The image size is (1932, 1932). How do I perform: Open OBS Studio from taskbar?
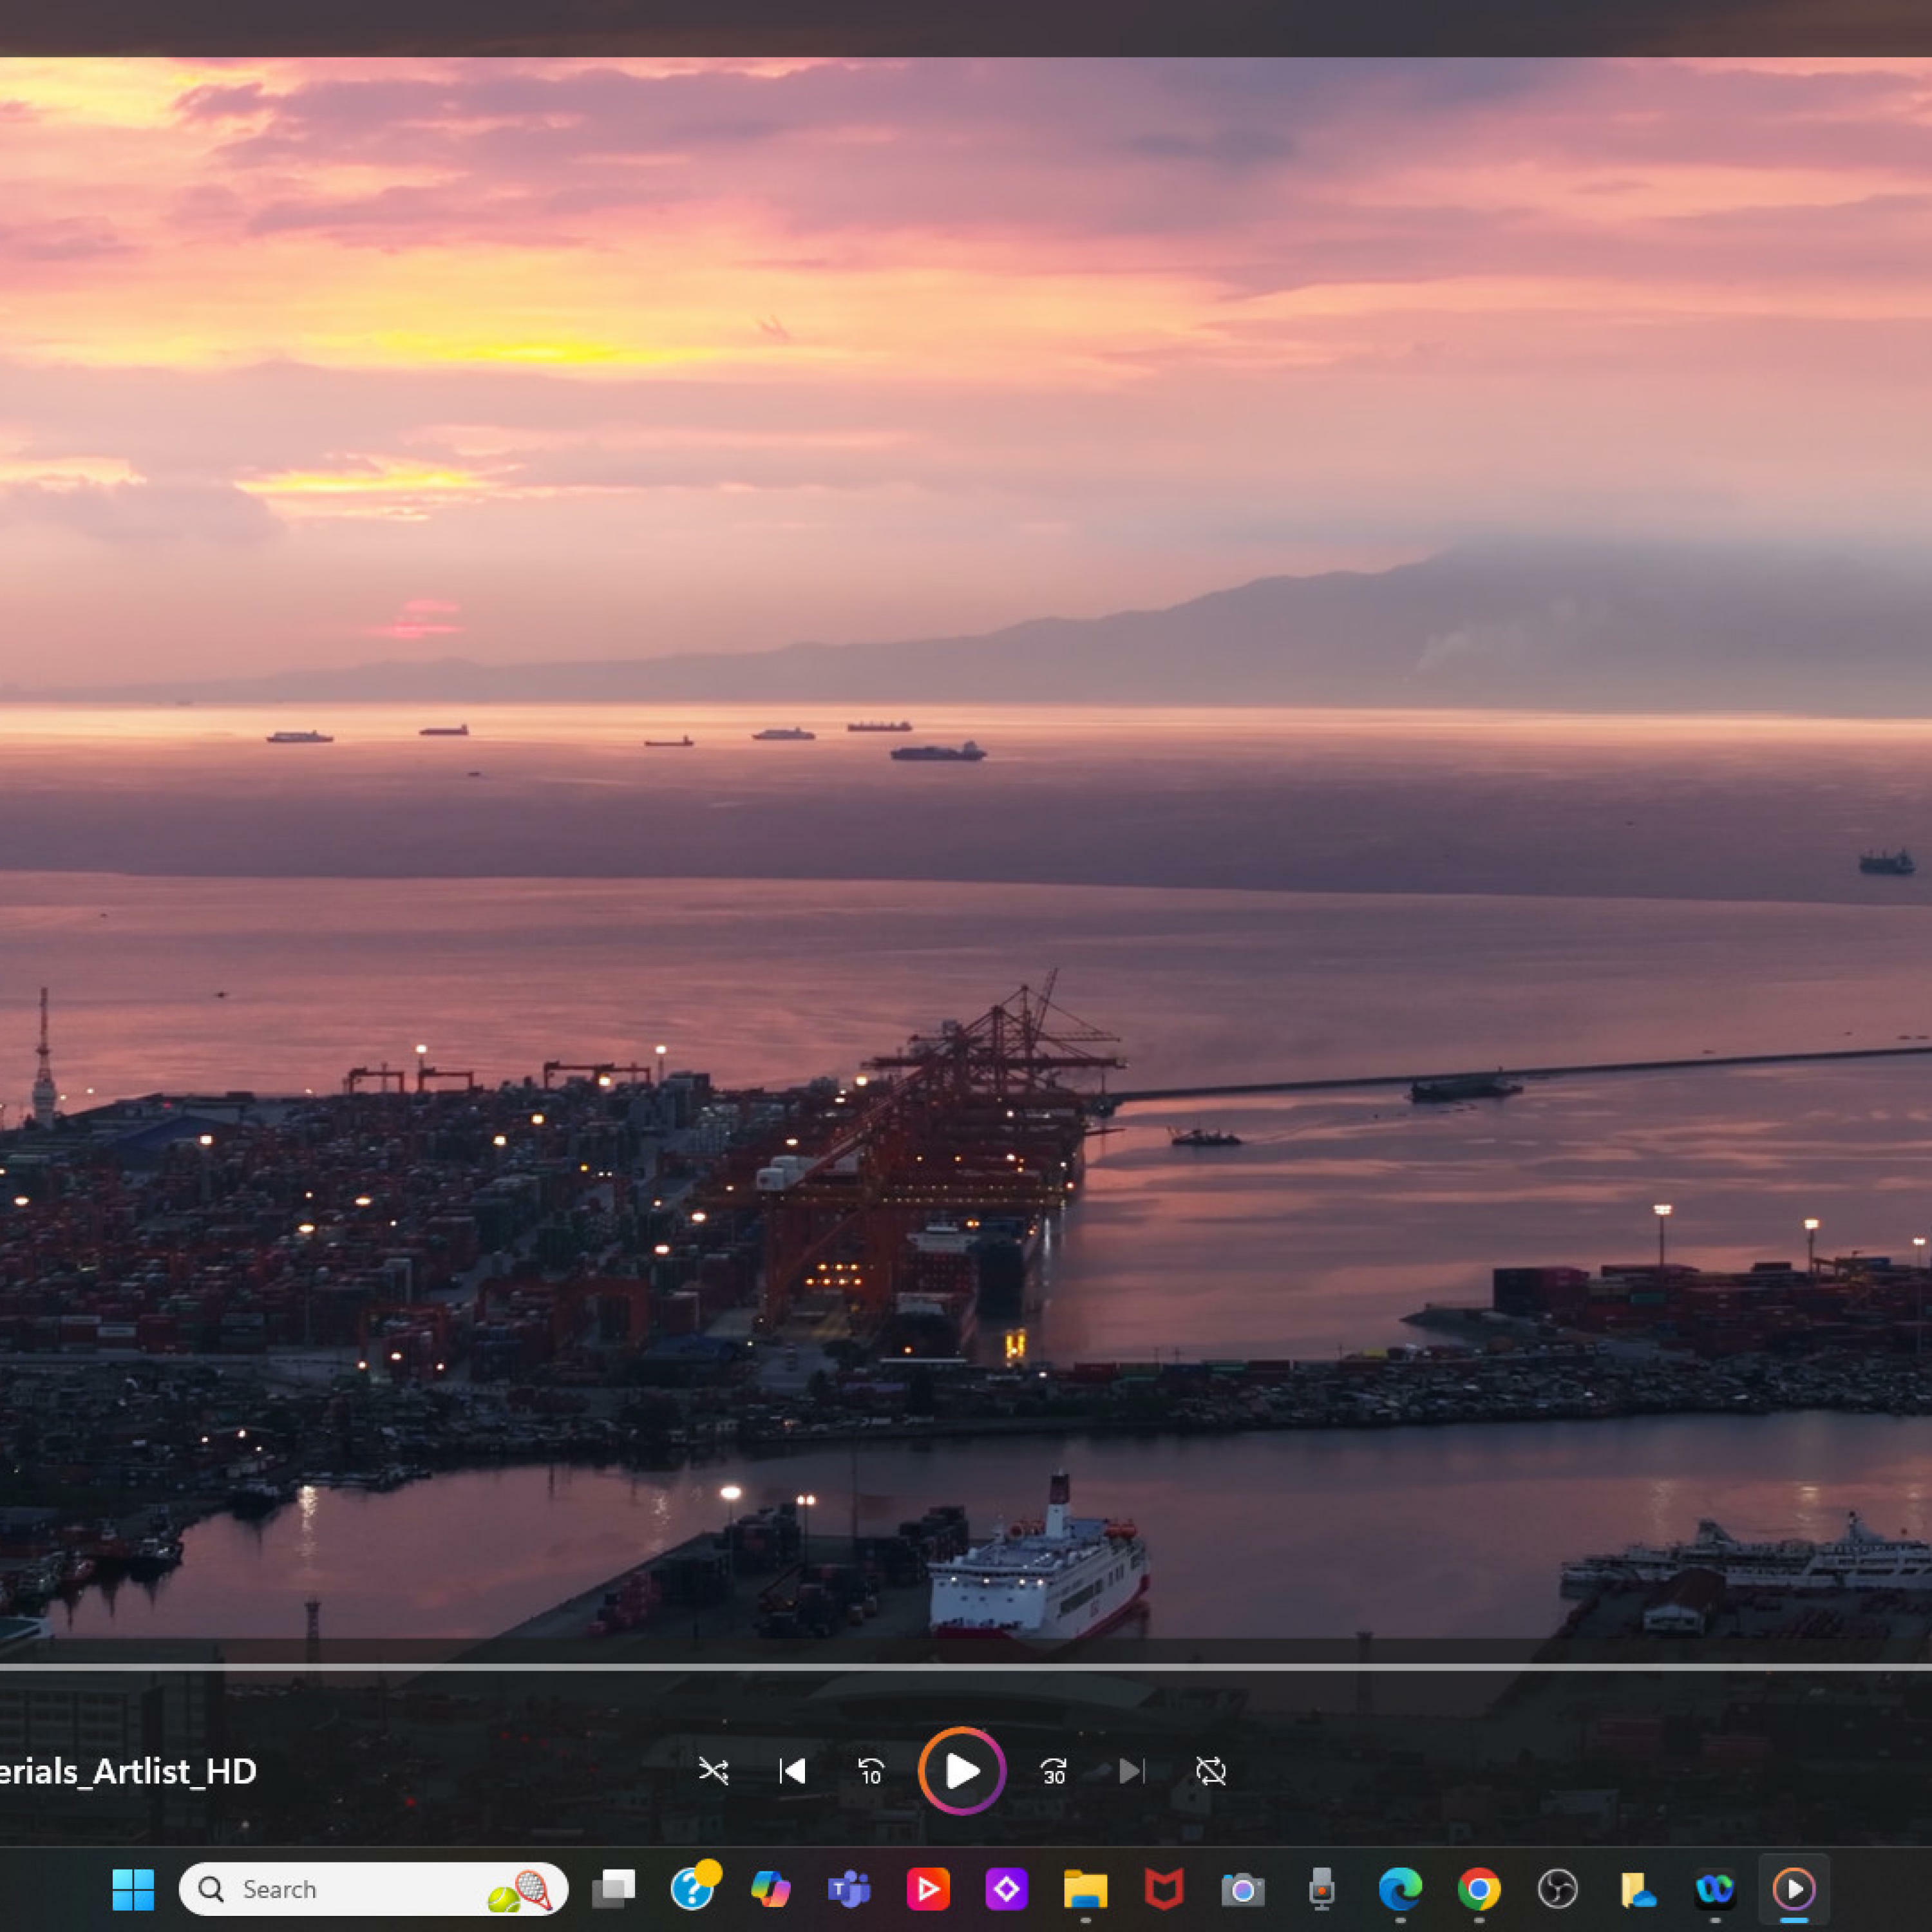1557,1889
